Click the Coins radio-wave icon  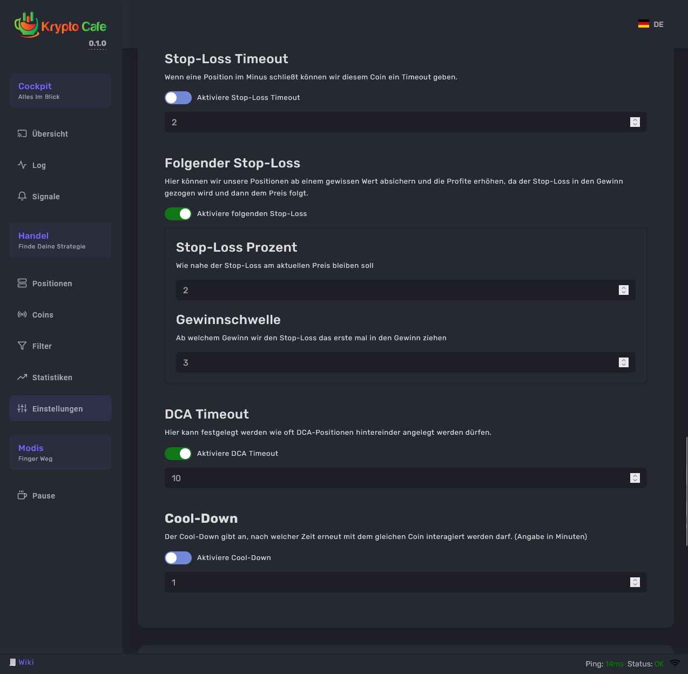tap(22, 315)
